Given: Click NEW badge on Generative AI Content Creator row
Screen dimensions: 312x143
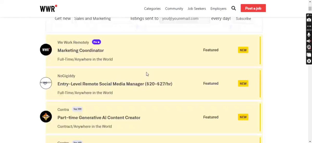Looking at the screenshot, I should pyautogui.click(x=243, y=117).
